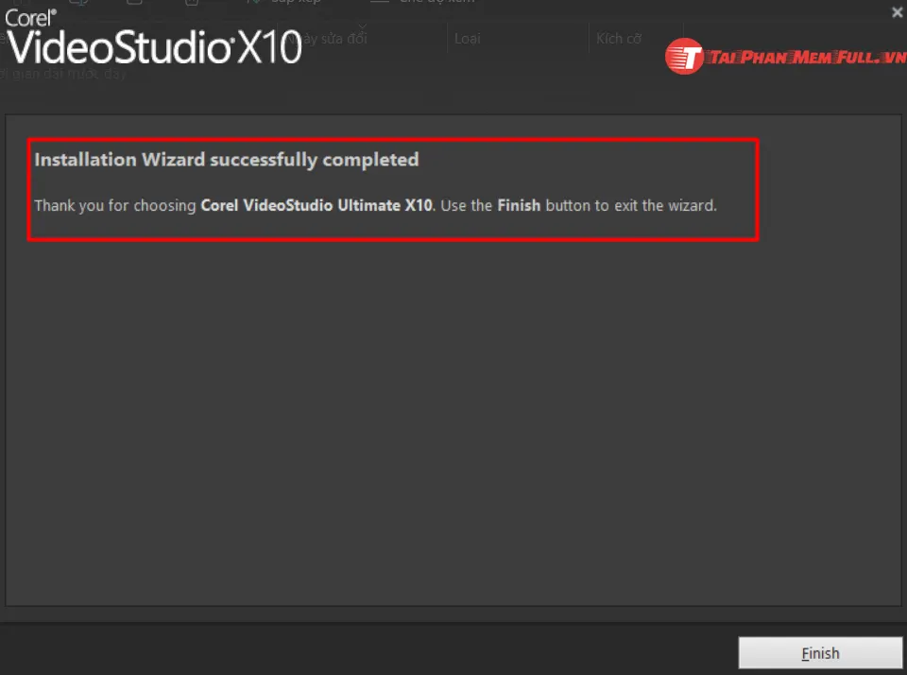Image resolution: width=907 pixels, height=675 pixels.
Task: Click the TaiPhanMemFull.vn watermark text
Action: [x=808, y=58]
